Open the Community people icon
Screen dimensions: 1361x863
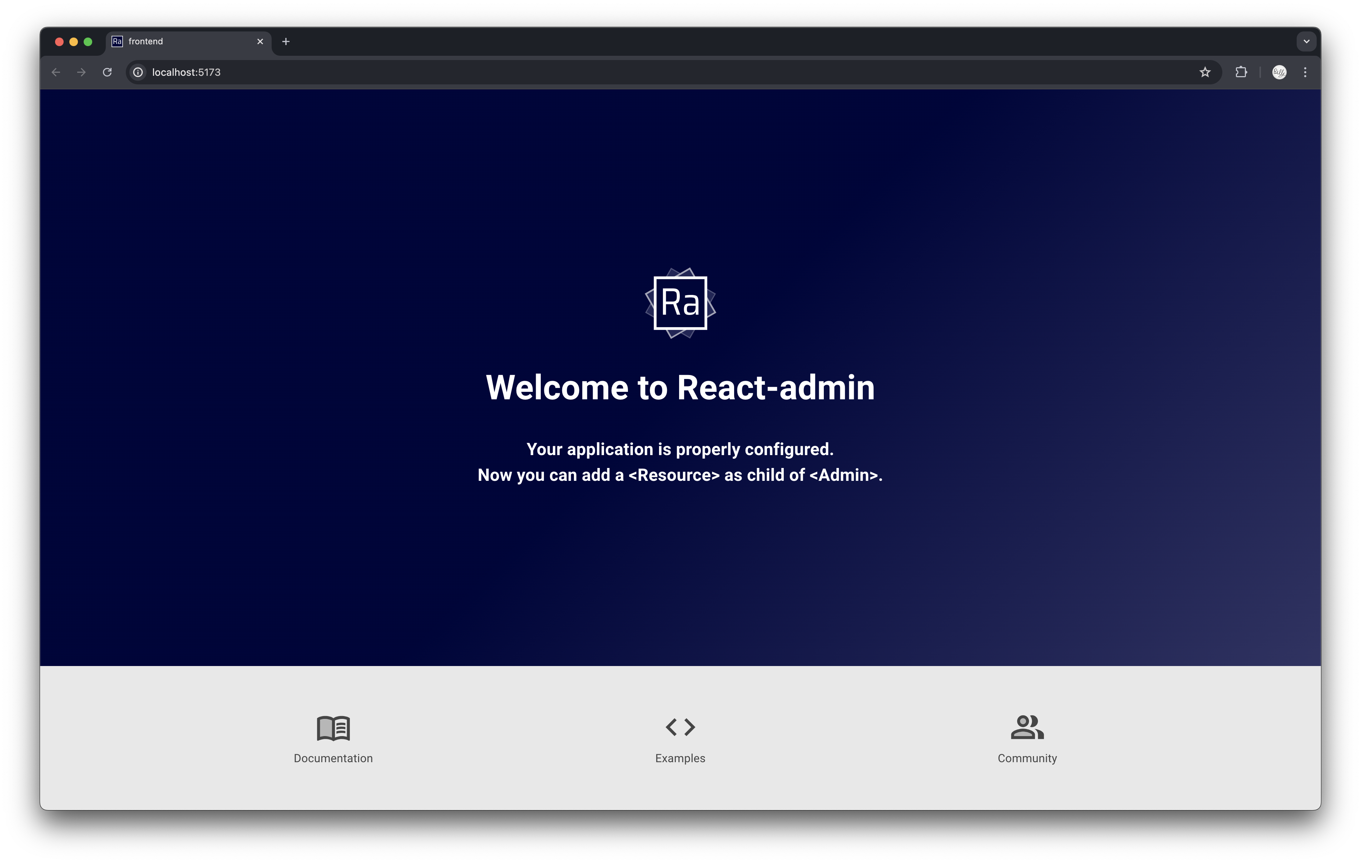1027,727
